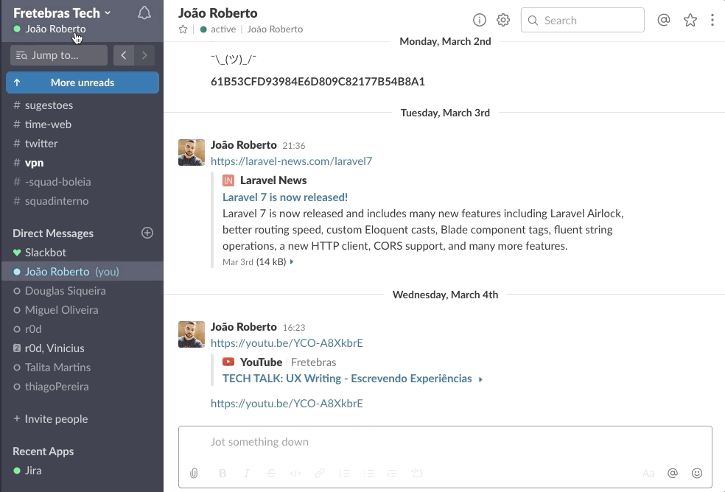Insert a link with the link icon
Screen dimensions: 725x492
tap(320, 473)
